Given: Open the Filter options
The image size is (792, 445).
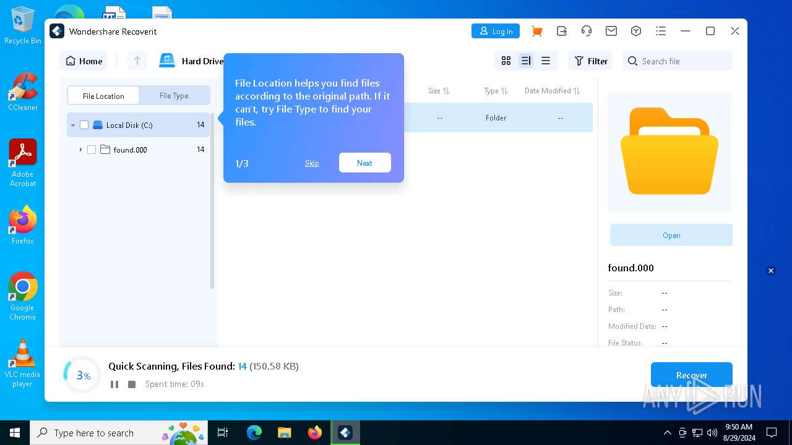Looking at the screenshot, I should (x=591, y=61).
